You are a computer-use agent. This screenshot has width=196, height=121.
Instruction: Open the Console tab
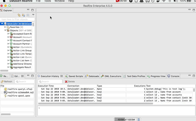pyautogui.click(x=173, y=76)
